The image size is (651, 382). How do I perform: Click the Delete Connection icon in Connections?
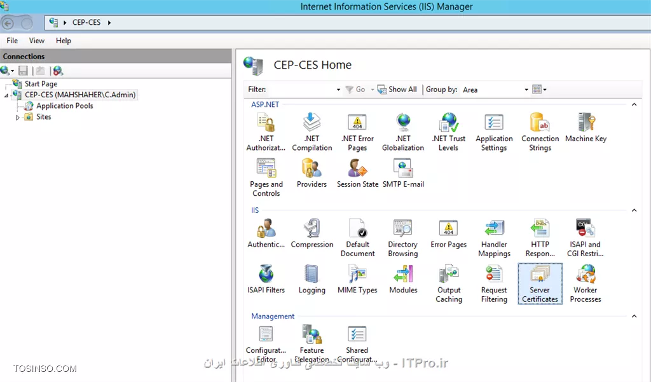(x=58, y=71)
